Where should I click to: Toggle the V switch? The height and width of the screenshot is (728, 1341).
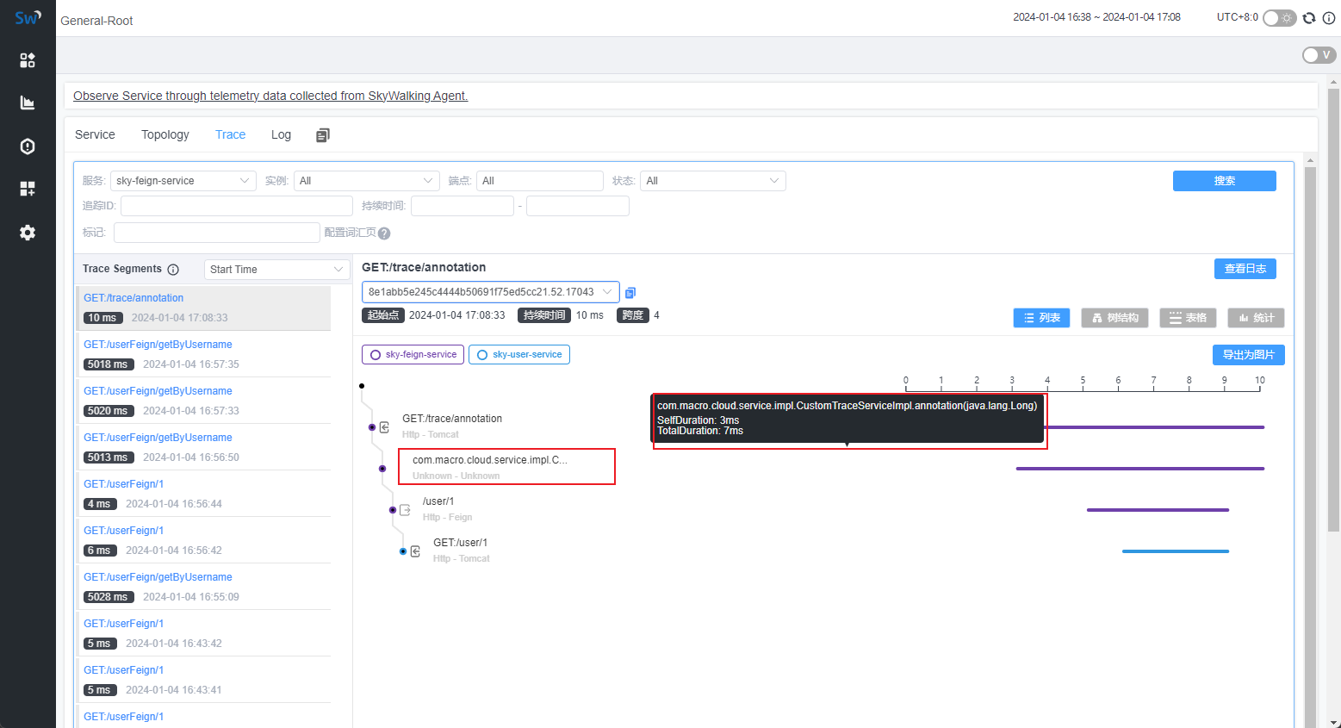click(x=1318, y=55)
